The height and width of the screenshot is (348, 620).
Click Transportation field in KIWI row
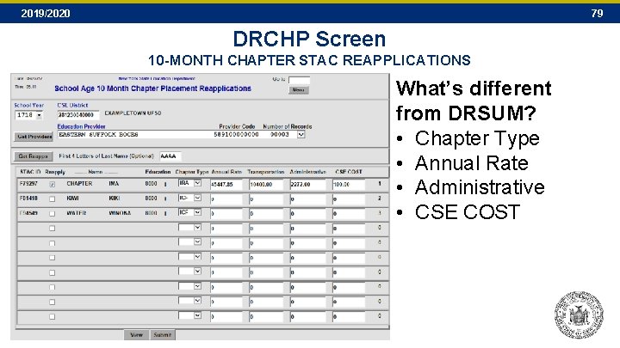(x=266, y=199)
